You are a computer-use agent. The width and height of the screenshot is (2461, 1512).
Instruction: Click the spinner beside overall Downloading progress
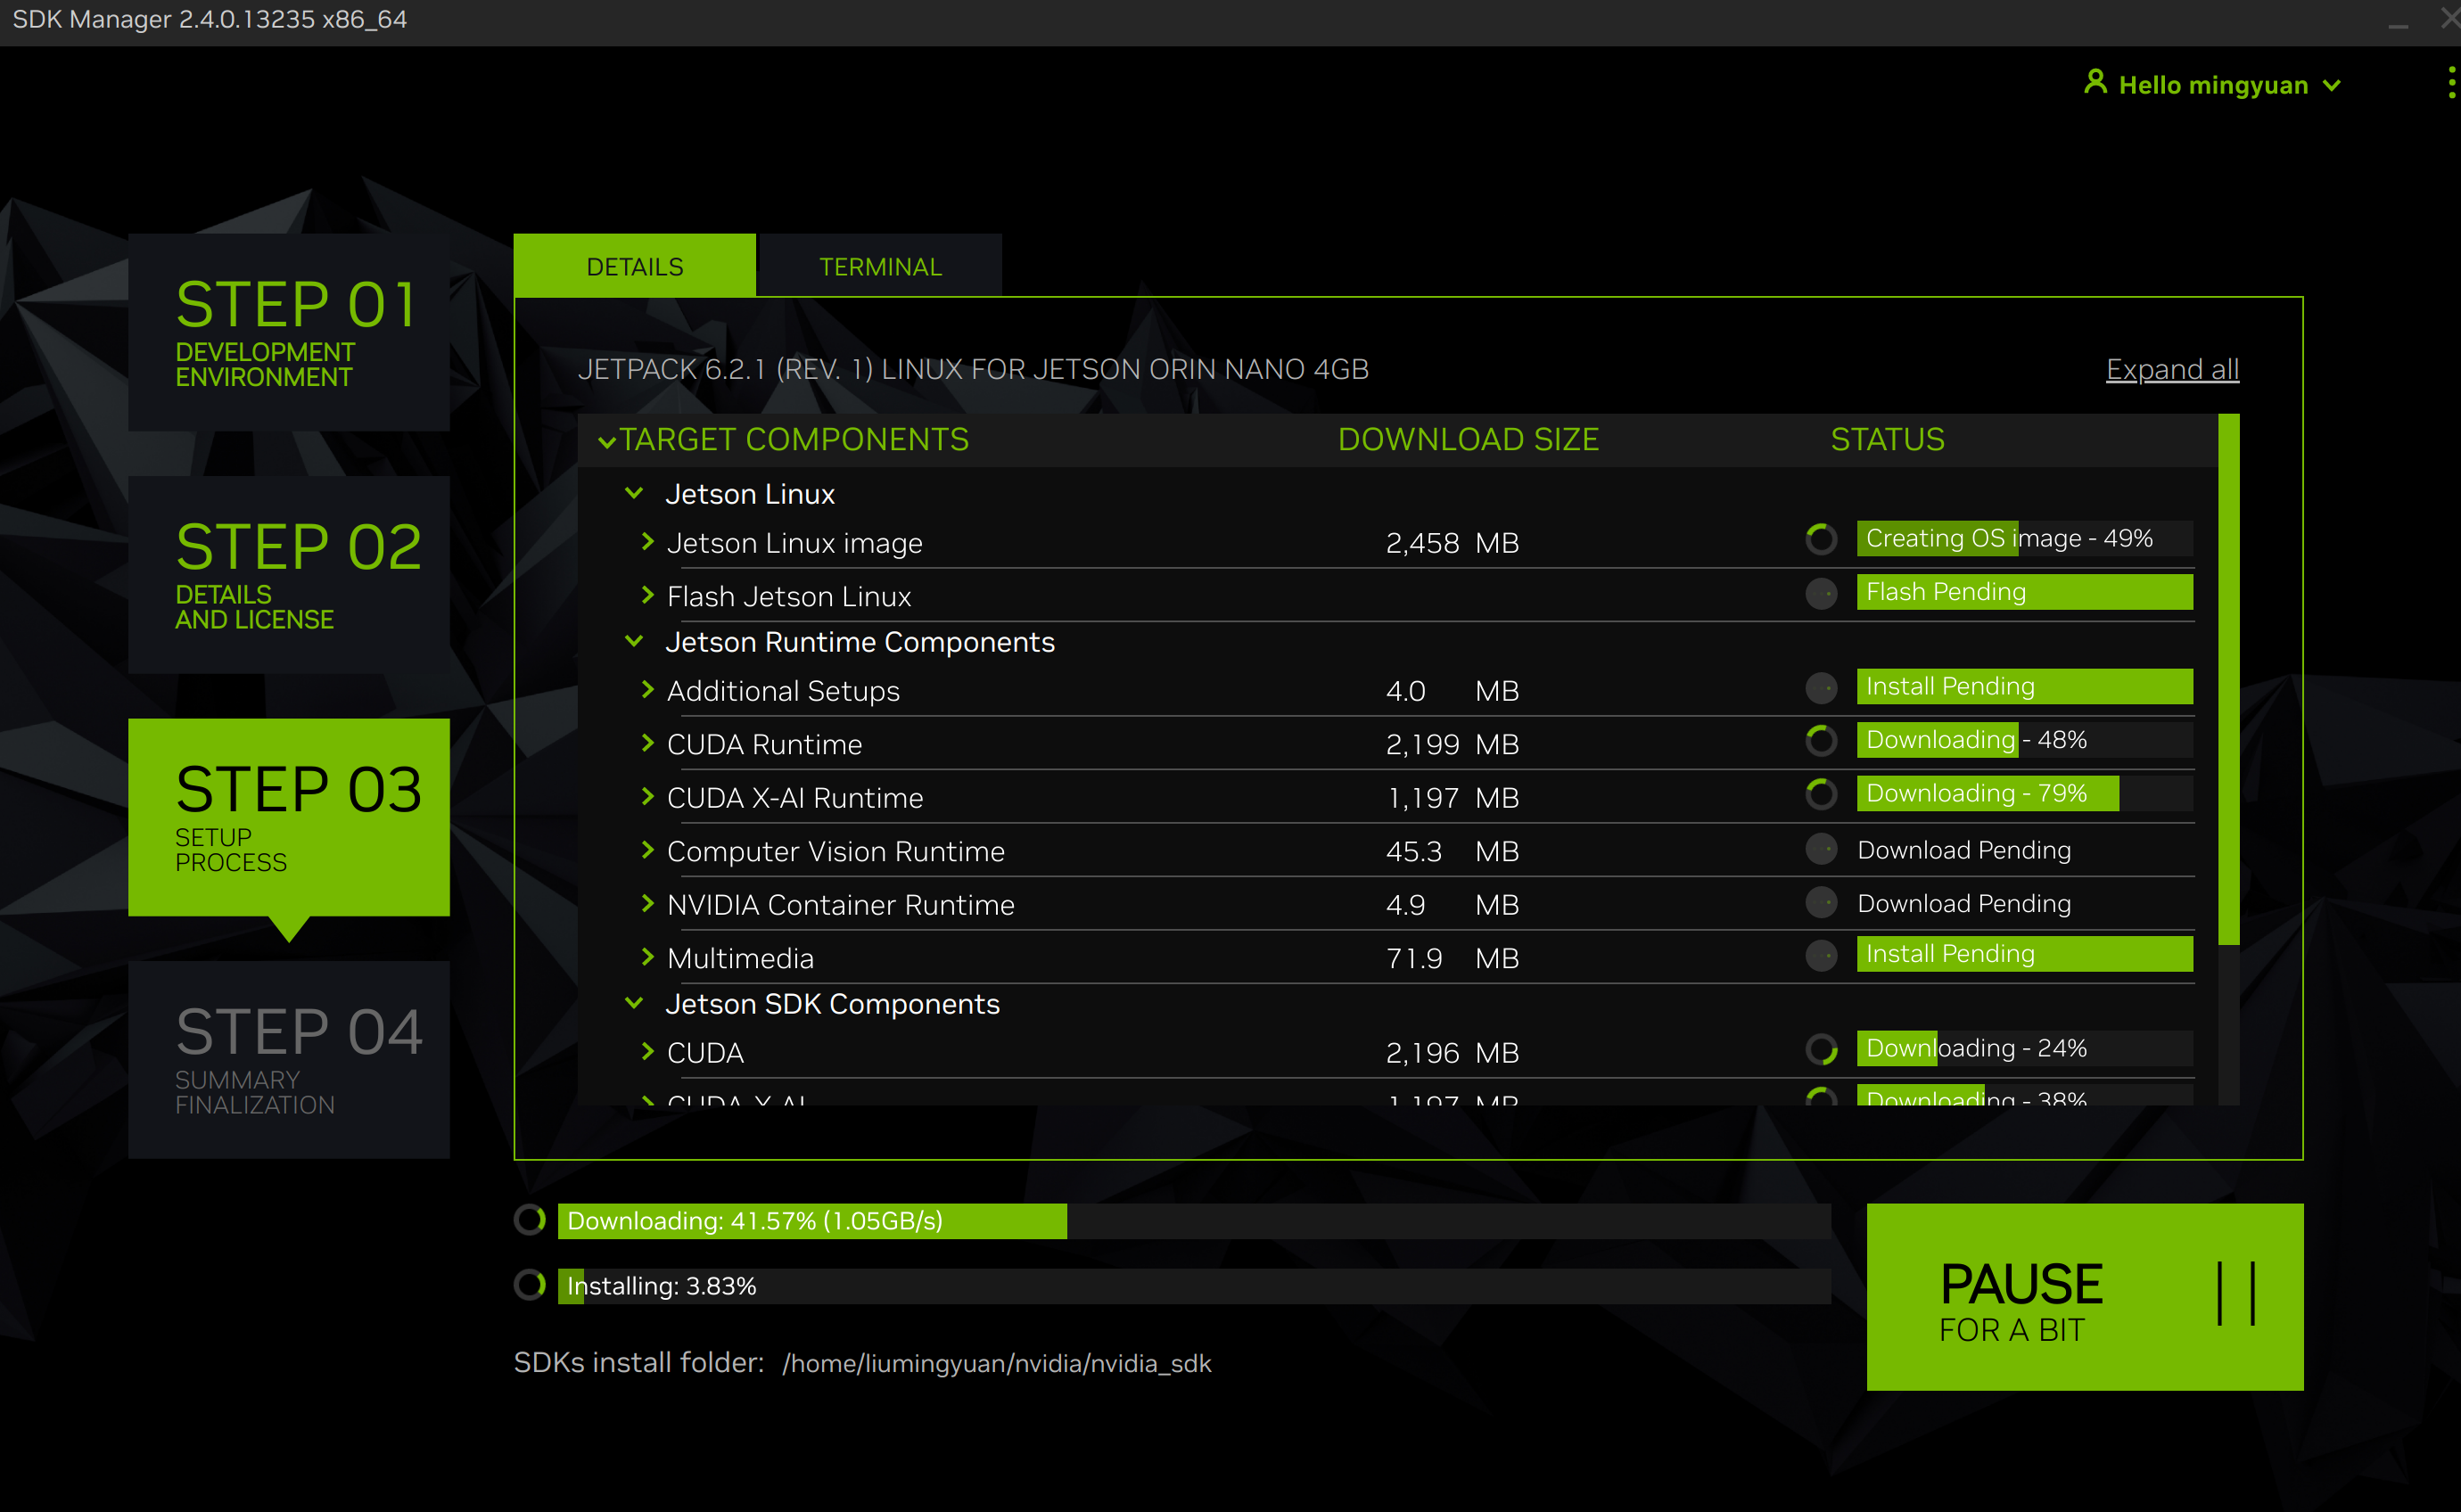coord(530,1220)
